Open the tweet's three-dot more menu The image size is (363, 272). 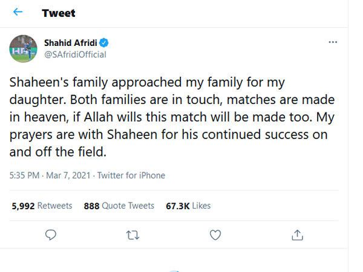click(332, 43)
